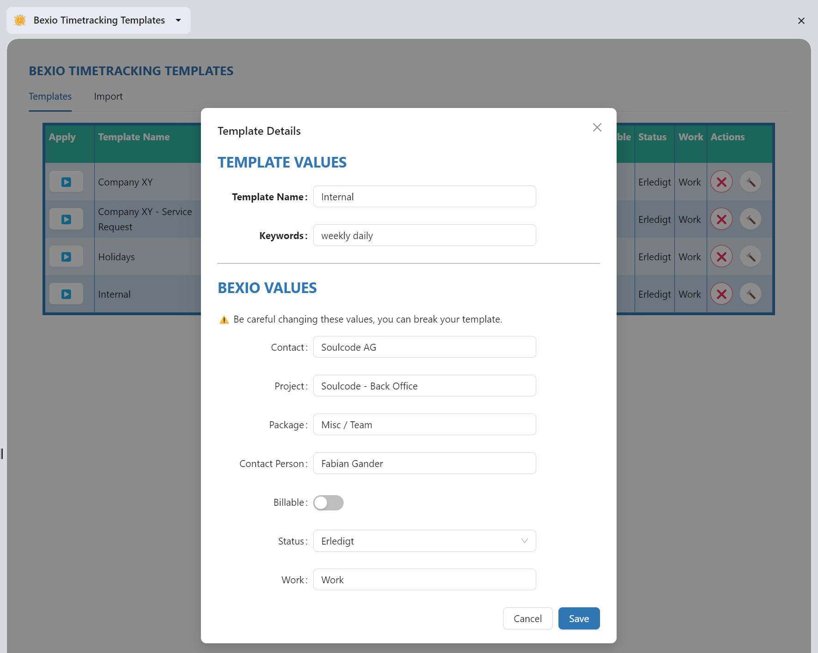This screenshot has height=653, width=818.
Task: Click the sun icon beside the app title
Action: [x=20, y=20]
